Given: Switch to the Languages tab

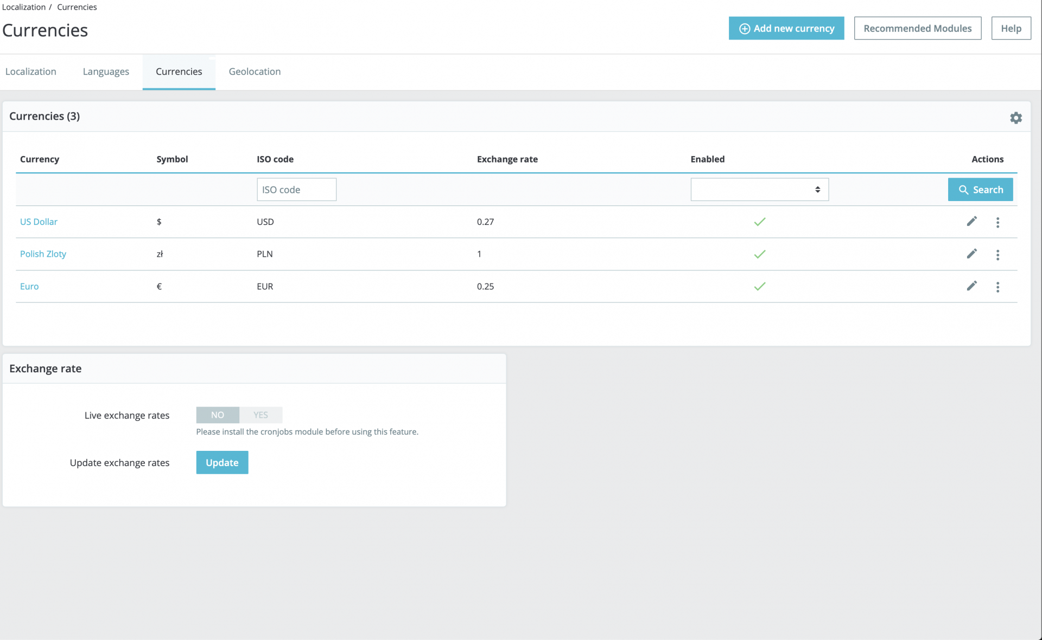Looking at the screenshot, I should pos(106,72).
